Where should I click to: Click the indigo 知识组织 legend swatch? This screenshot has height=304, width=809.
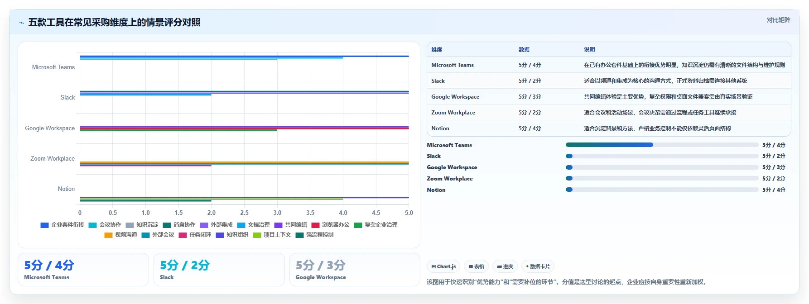220,235
